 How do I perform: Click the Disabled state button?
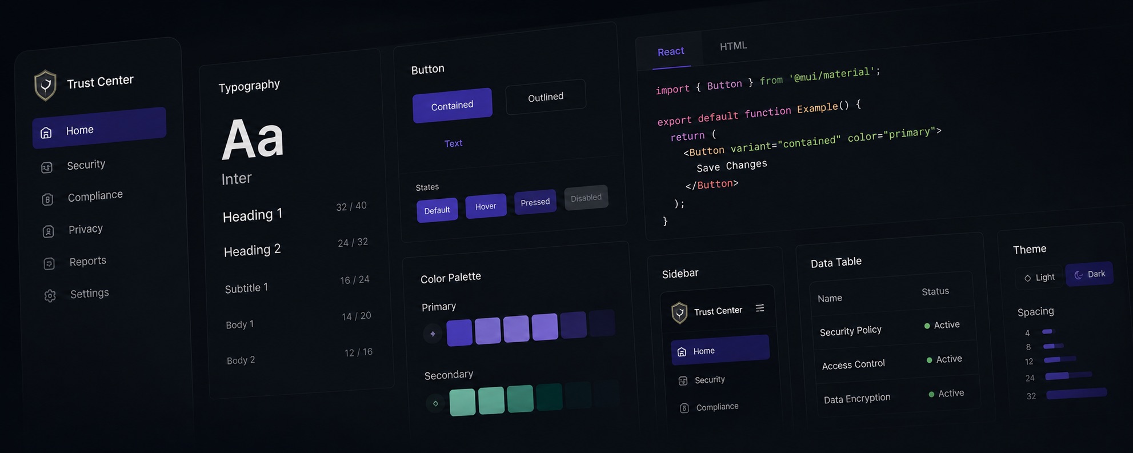click(x=586, y=198)
